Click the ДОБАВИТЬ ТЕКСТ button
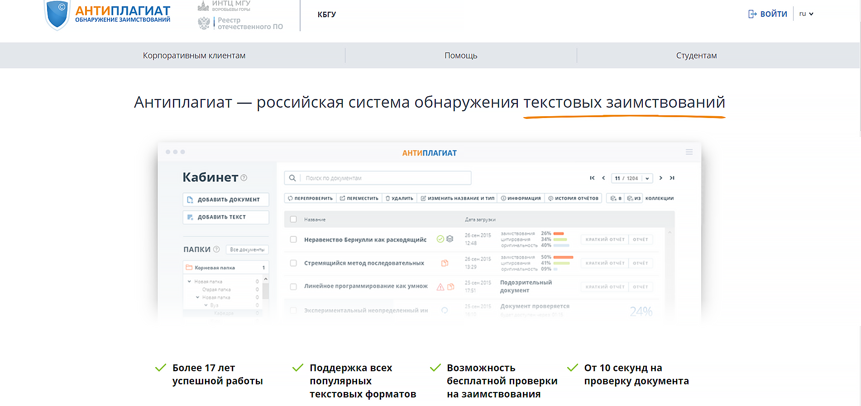Viewport: 861px width, 406px height. [x=226, y=217]
